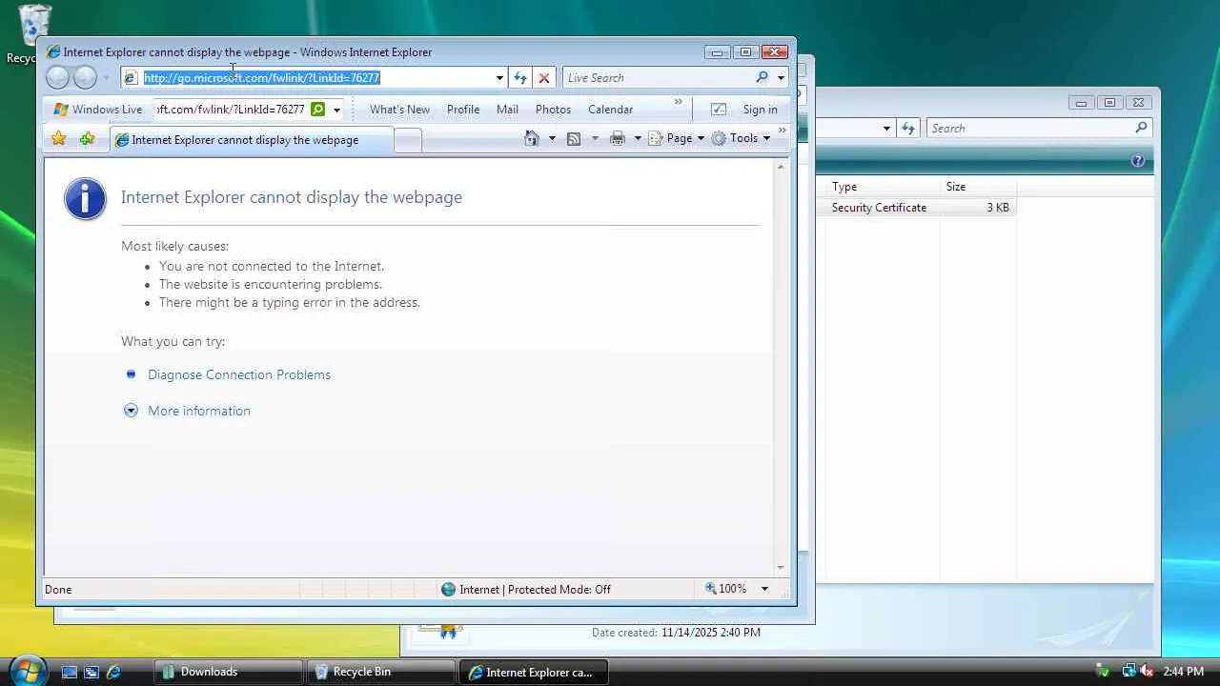Click the taskbar clock showing 2:44 PM
The width and height of the screenshot is (1220, 686).
1183,672
